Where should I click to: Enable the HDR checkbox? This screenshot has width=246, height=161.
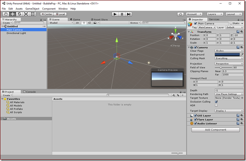216,106
